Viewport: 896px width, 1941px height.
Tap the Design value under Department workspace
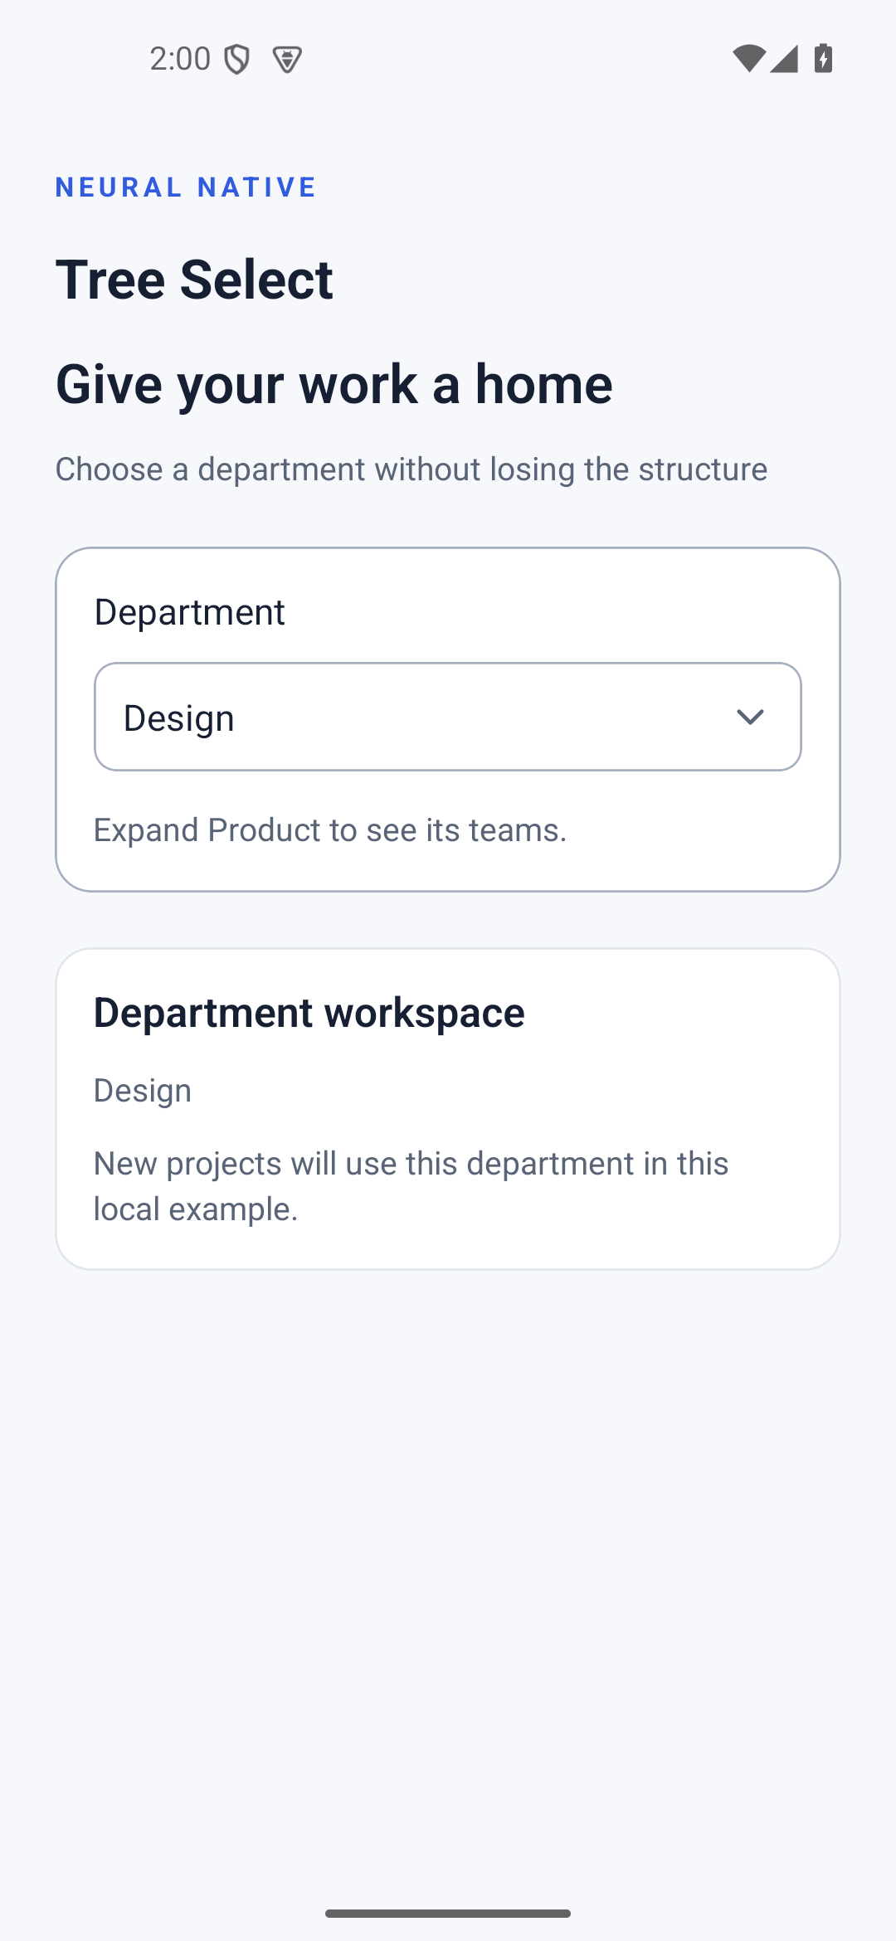coord(143,1091)
